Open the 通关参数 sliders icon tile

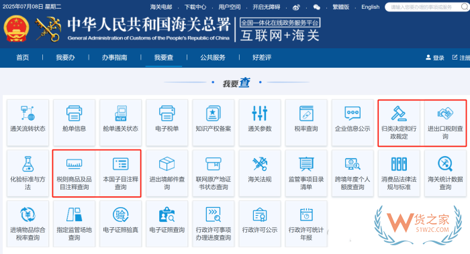(x=260, y=123)
